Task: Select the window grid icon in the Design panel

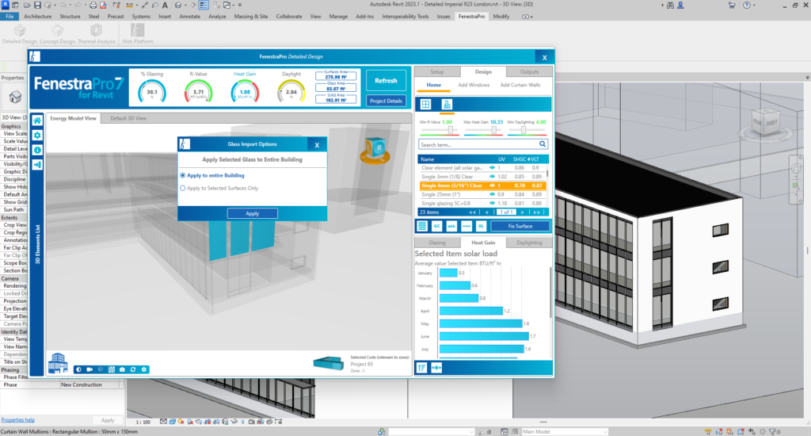Action: (425, 104)
